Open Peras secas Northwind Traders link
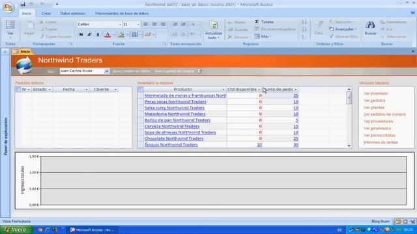 (x=175, y=101)
